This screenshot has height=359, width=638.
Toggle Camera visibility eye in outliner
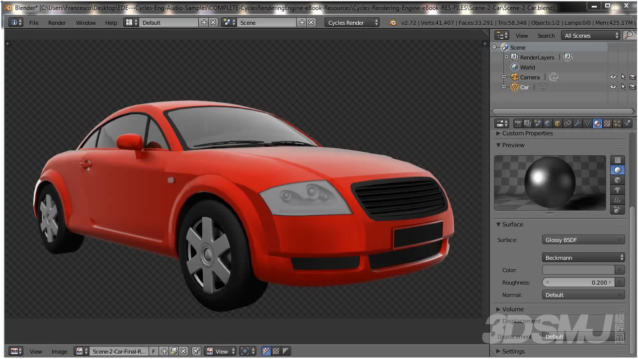613,77
